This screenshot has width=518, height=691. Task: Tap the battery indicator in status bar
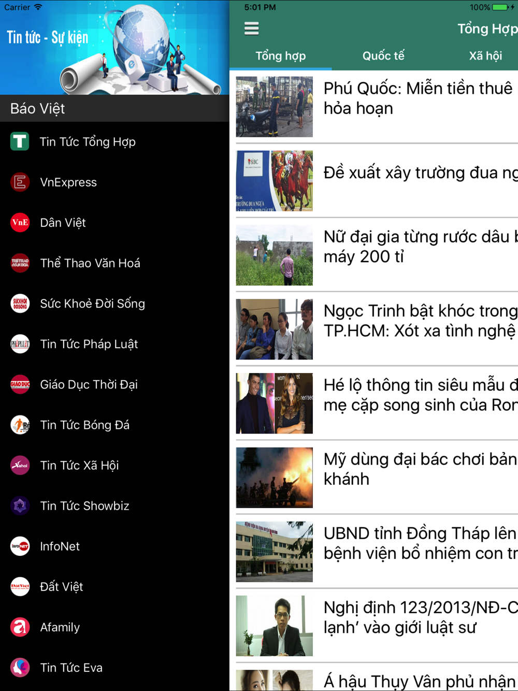tap(500, 7)
